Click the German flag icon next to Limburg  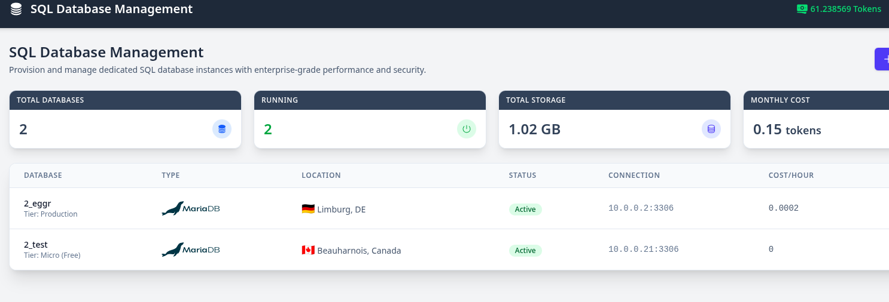tap(308, 209)
